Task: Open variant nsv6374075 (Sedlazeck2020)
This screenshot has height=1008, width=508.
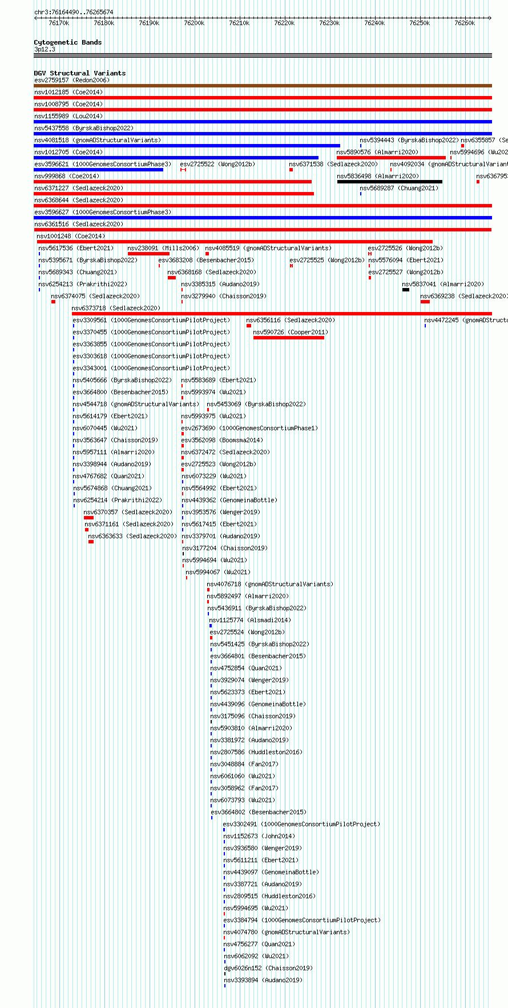Action: pos(96,297)
